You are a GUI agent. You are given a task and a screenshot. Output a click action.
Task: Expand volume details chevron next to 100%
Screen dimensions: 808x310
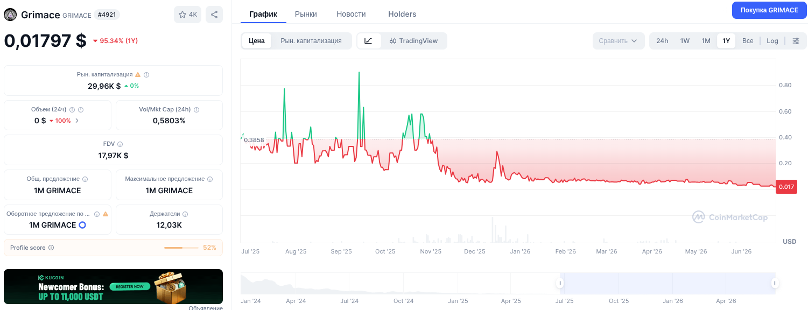coord(77,121)
